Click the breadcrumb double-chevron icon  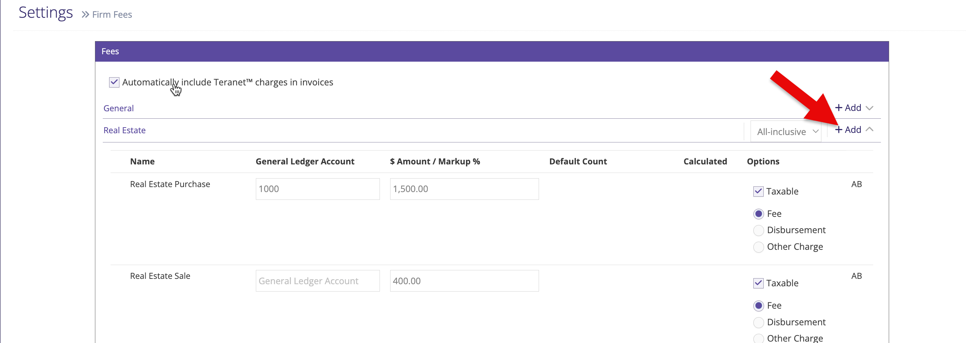(x=85, y=15)
